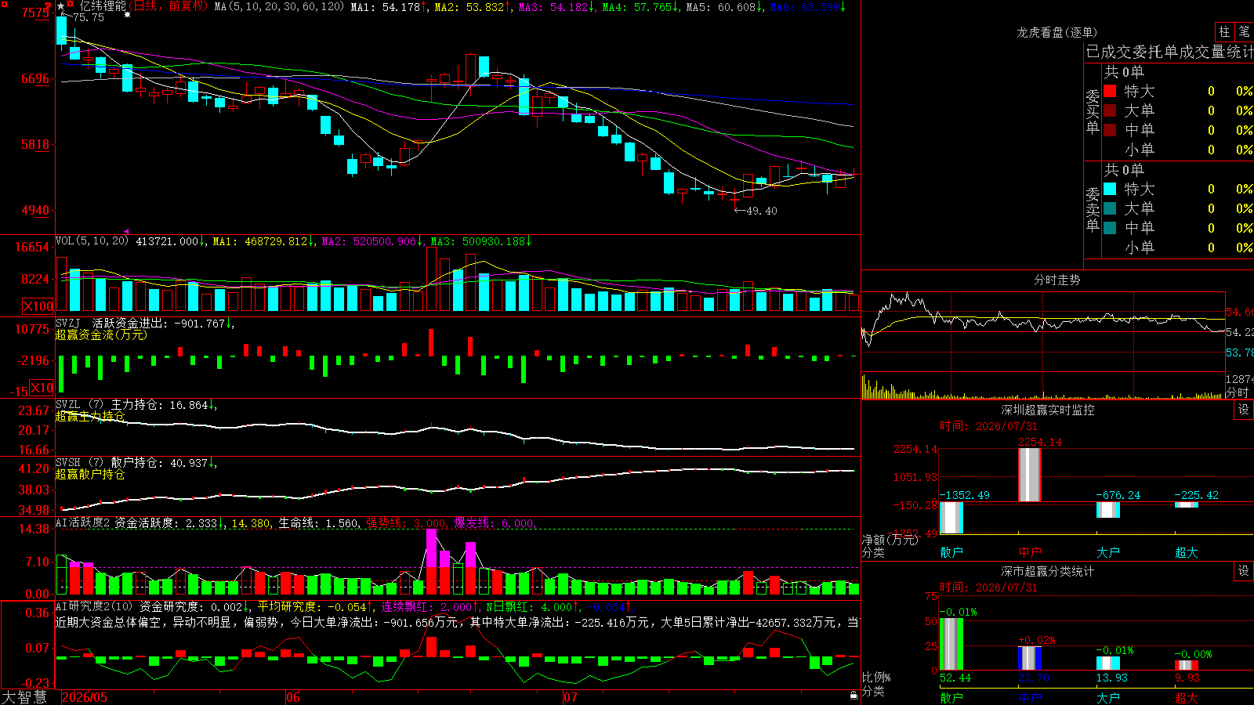This screenshot has width=1254, height=705.
Task: Click the stock name 亿纬锂能
Action: click(x=103, y=6)
